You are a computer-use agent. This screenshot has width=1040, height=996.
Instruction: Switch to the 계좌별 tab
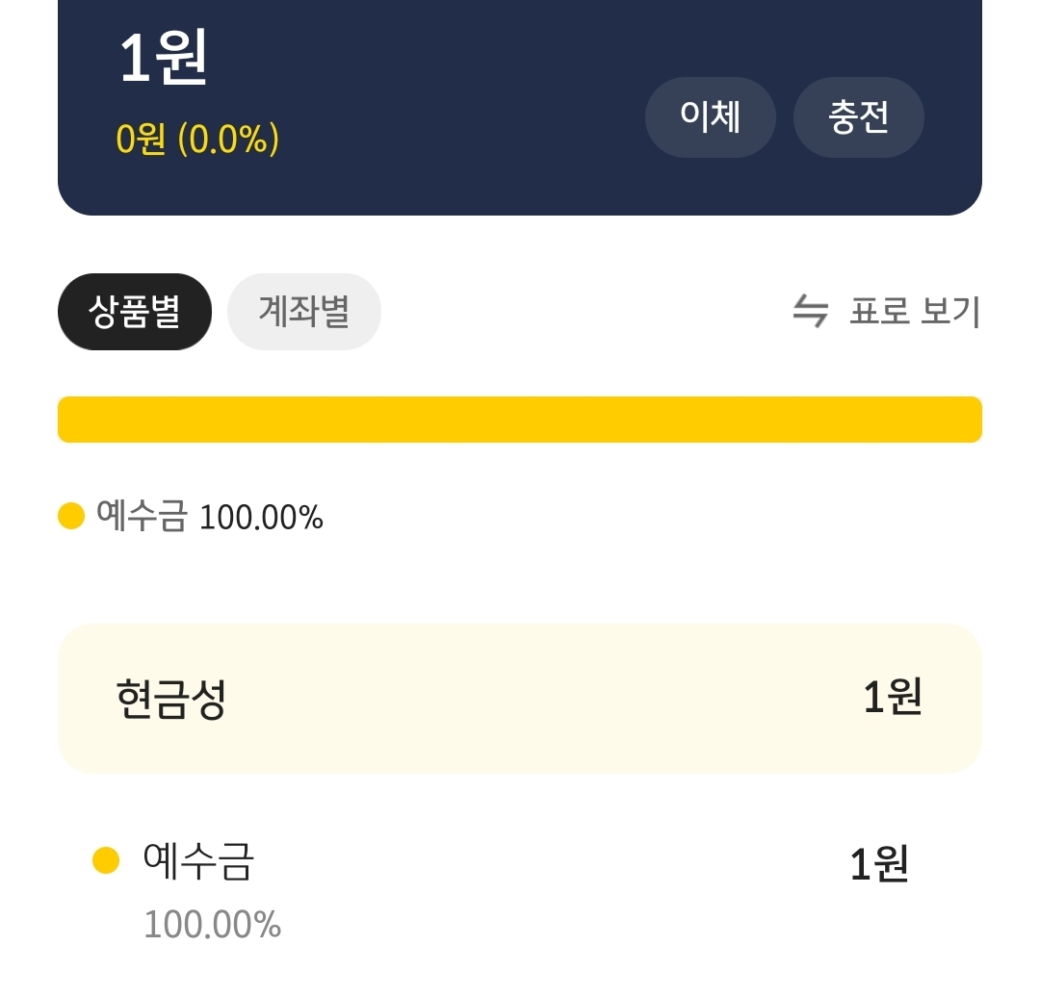(x=303, y=312)
